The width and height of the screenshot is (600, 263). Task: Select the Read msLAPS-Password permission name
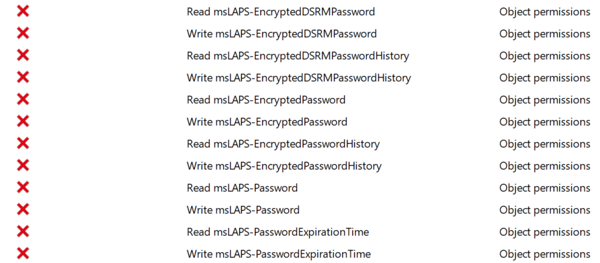coord(242,188)
